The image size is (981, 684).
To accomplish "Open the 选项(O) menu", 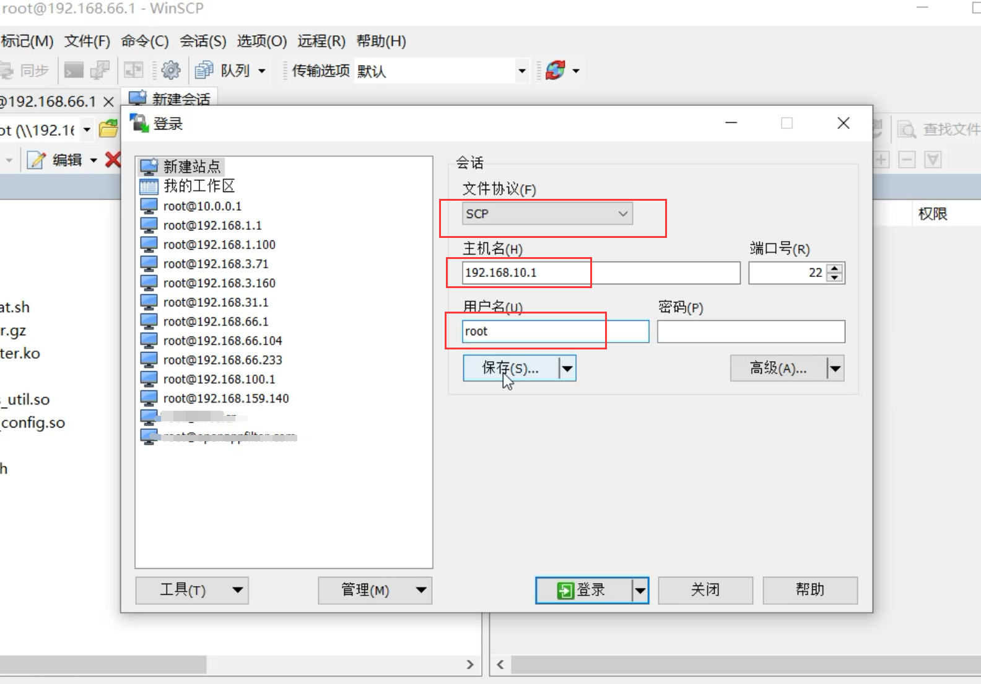I will [262, 41].
